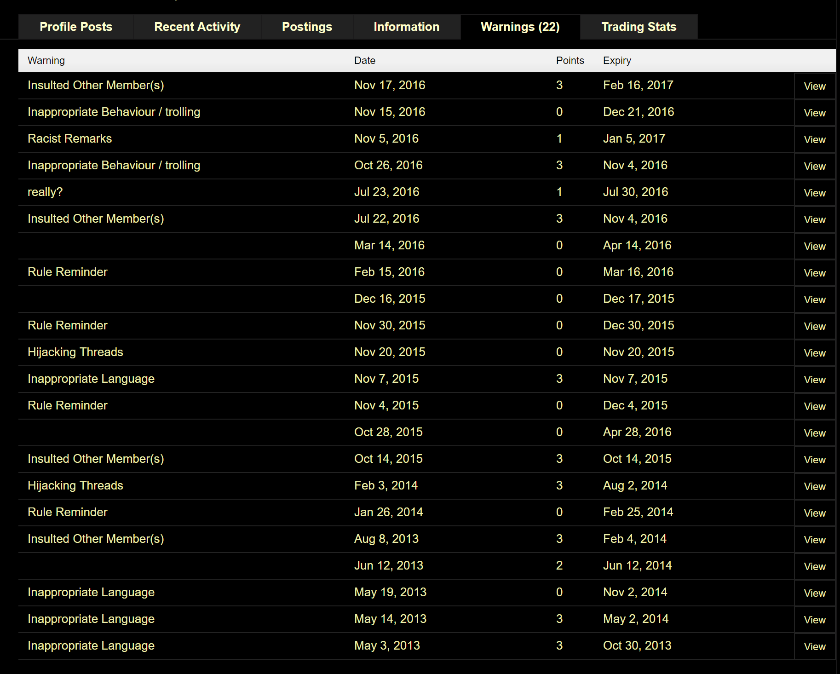View the Nov 17, 2016 Insulted Other Member(s) warning
Image resolution: width=840 pixels, height=674 pixels.
tap(815, 86)
